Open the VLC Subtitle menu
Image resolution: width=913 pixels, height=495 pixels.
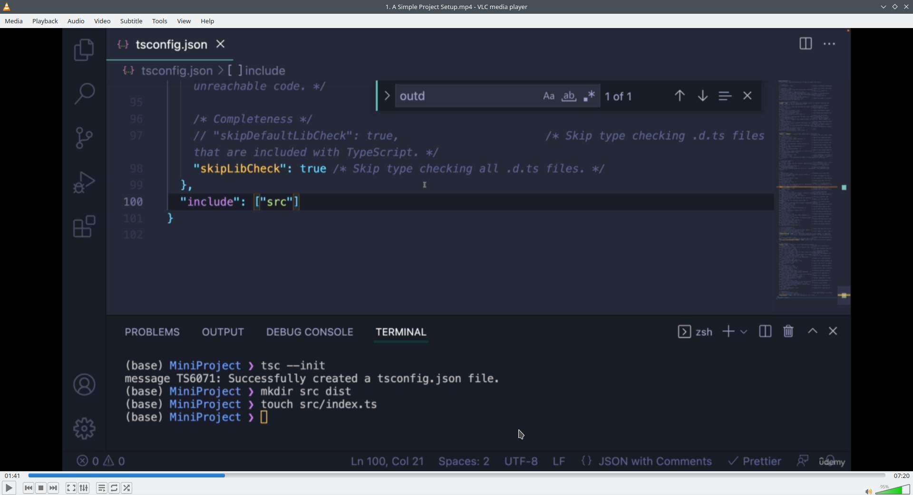pos(131,21)
